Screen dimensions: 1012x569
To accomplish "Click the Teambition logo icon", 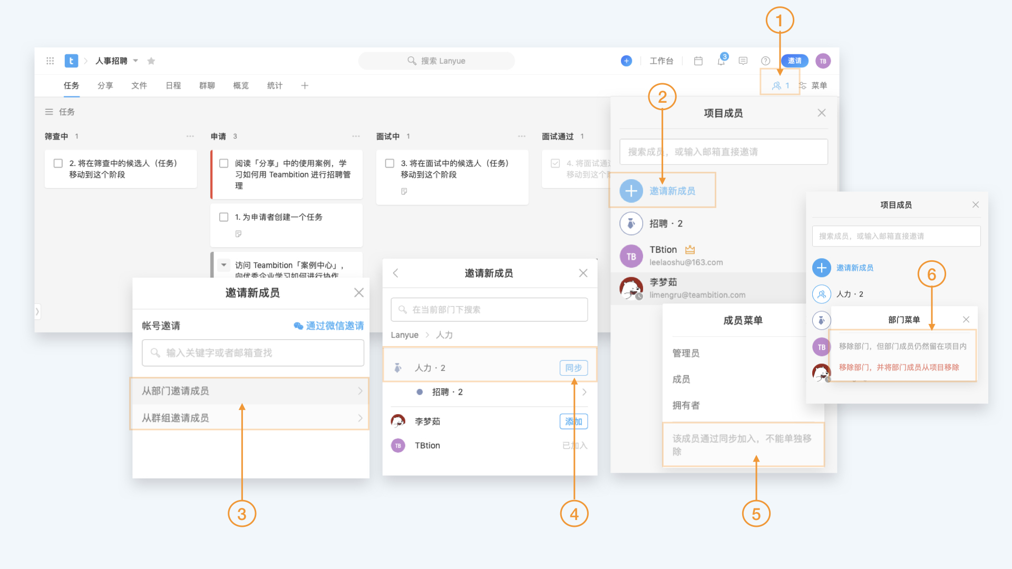I will click(x=71, y=61).
